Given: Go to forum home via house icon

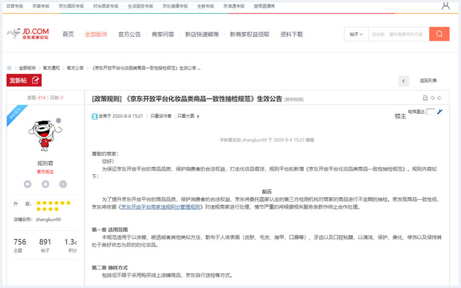Looking at the screenshot, I should point(9,68).
